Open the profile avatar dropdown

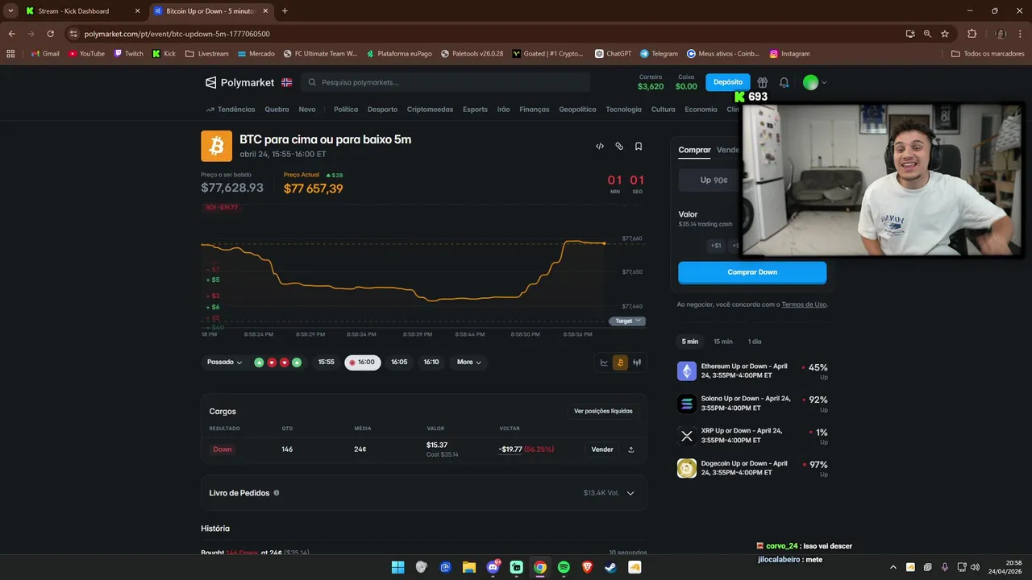point(815,82)
